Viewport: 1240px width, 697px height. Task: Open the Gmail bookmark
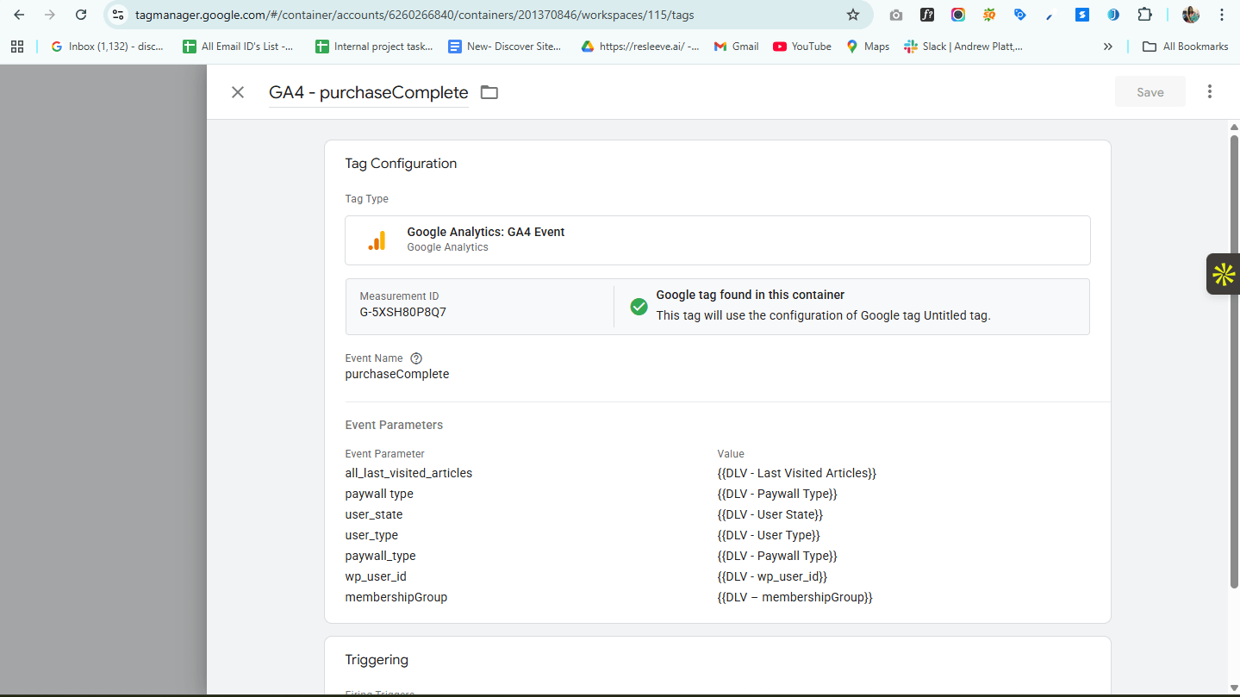[737, 47]
